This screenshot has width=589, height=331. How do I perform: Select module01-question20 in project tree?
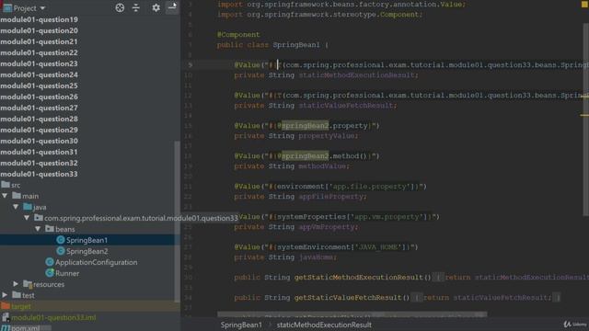(x=39, y=30)
